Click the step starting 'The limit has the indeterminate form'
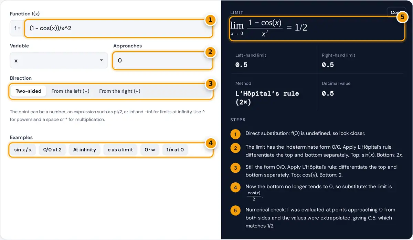413x240 pixels. [324, 151]
